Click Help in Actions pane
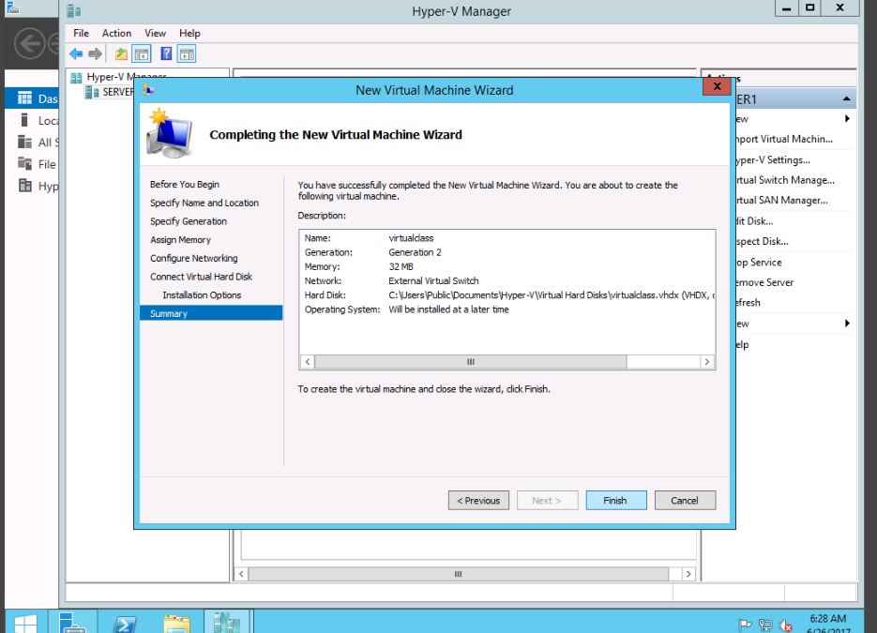This screenshot has height=633, width=877. (x=742, y=344)
